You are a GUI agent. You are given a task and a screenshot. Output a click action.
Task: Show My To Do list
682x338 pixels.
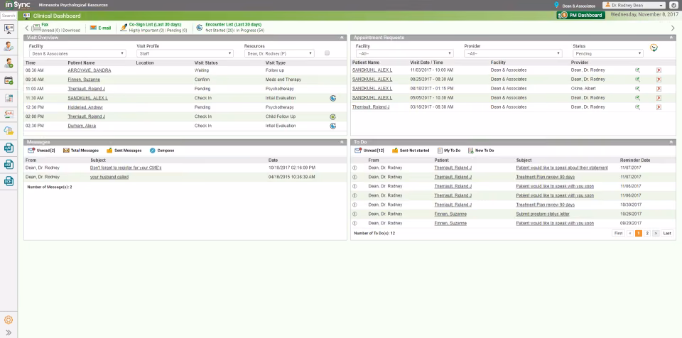(449, 151)
